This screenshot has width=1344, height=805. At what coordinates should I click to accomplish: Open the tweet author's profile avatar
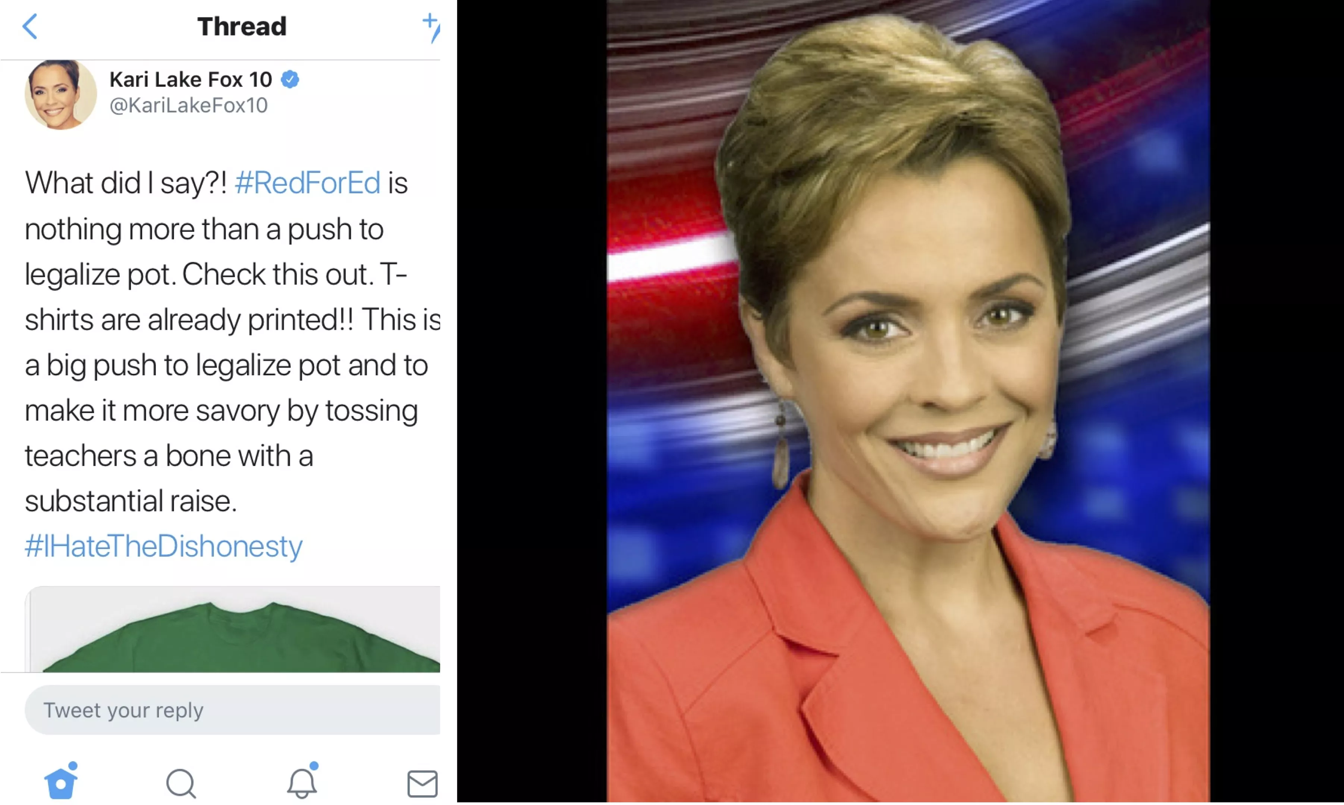pos(61,95)
